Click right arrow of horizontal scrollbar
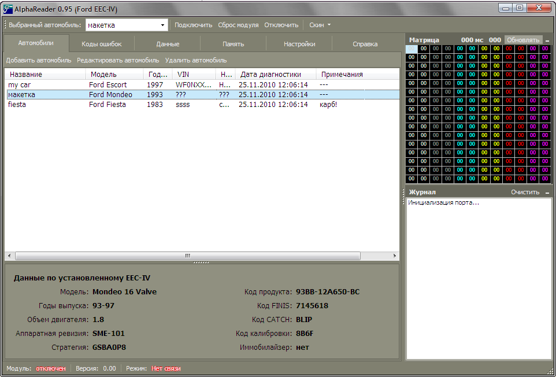Viewport: 556px width, 377px height. click(x=395, y=256)
